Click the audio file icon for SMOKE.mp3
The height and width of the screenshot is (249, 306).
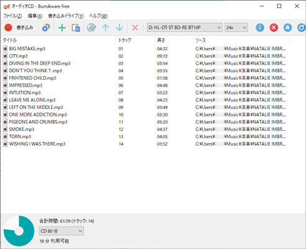pyautogui.click(x=5, y=129)
